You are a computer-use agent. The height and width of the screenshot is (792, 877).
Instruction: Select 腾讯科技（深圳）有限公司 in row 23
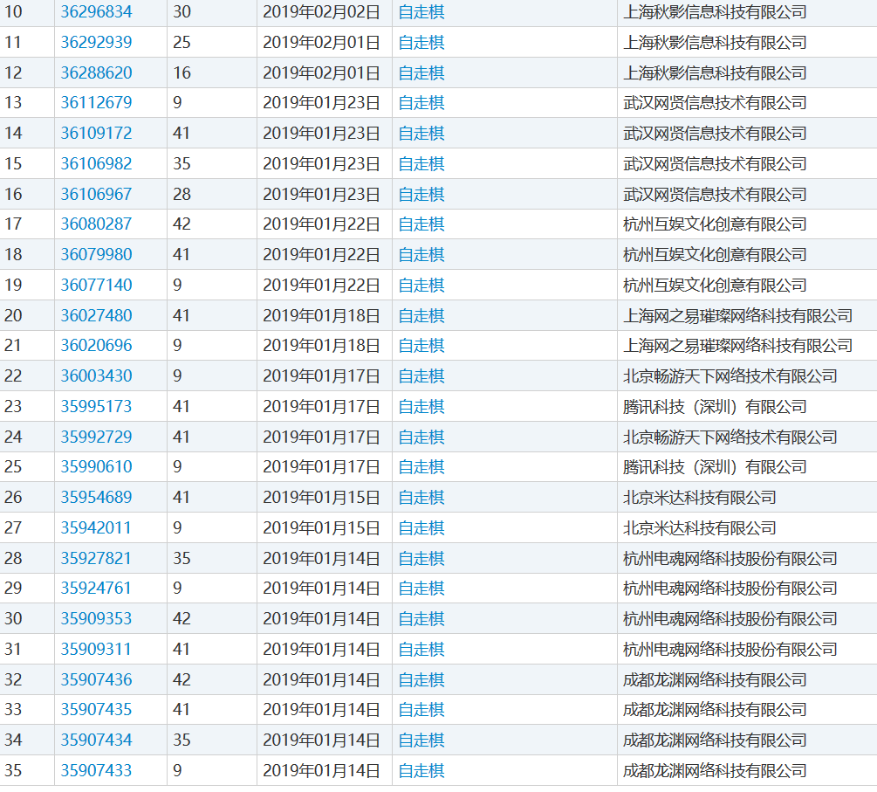[715, 406]
